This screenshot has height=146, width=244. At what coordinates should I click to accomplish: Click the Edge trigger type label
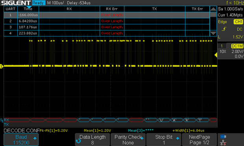(x=222, y=22)
